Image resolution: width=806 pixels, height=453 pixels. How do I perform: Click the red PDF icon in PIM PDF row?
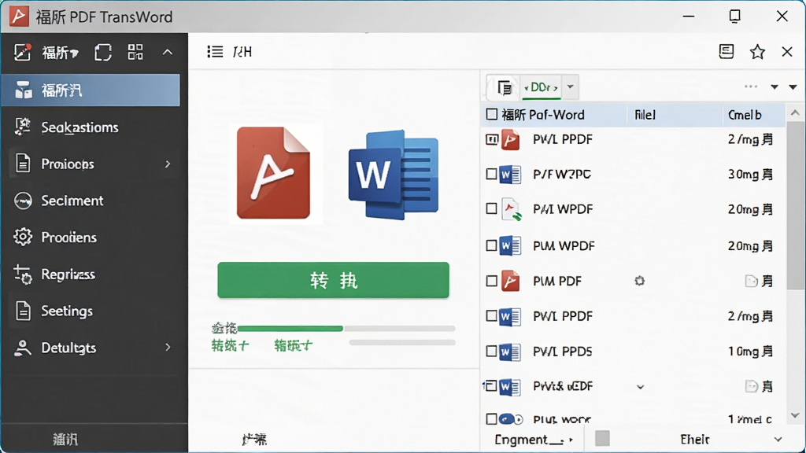coord(510,281)
